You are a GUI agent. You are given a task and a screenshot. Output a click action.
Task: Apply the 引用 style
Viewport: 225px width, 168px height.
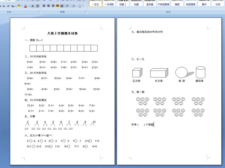pyautogui.click(x=218, y=3)
